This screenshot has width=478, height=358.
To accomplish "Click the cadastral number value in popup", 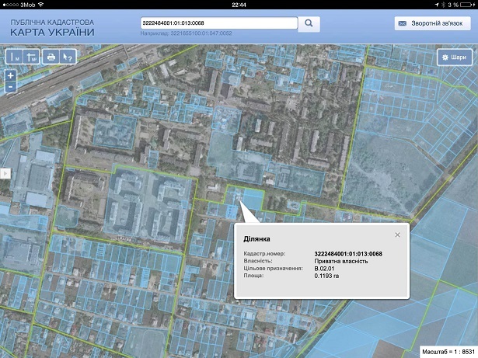I will [x=347, y=254].
